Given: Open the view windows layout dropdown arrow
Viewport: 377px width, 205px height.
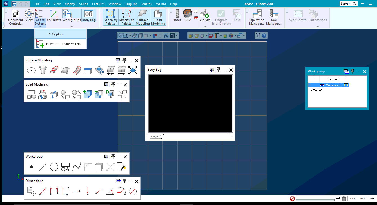Looking at the screenshot, I should (244, 36).
